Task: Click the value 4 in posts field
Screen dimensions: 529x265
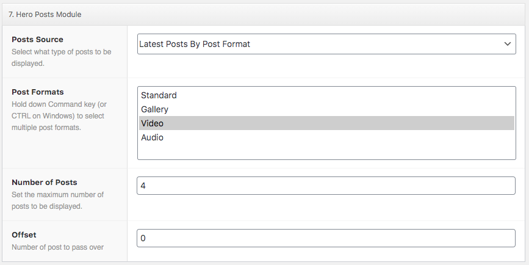Action: pos(143,186)
